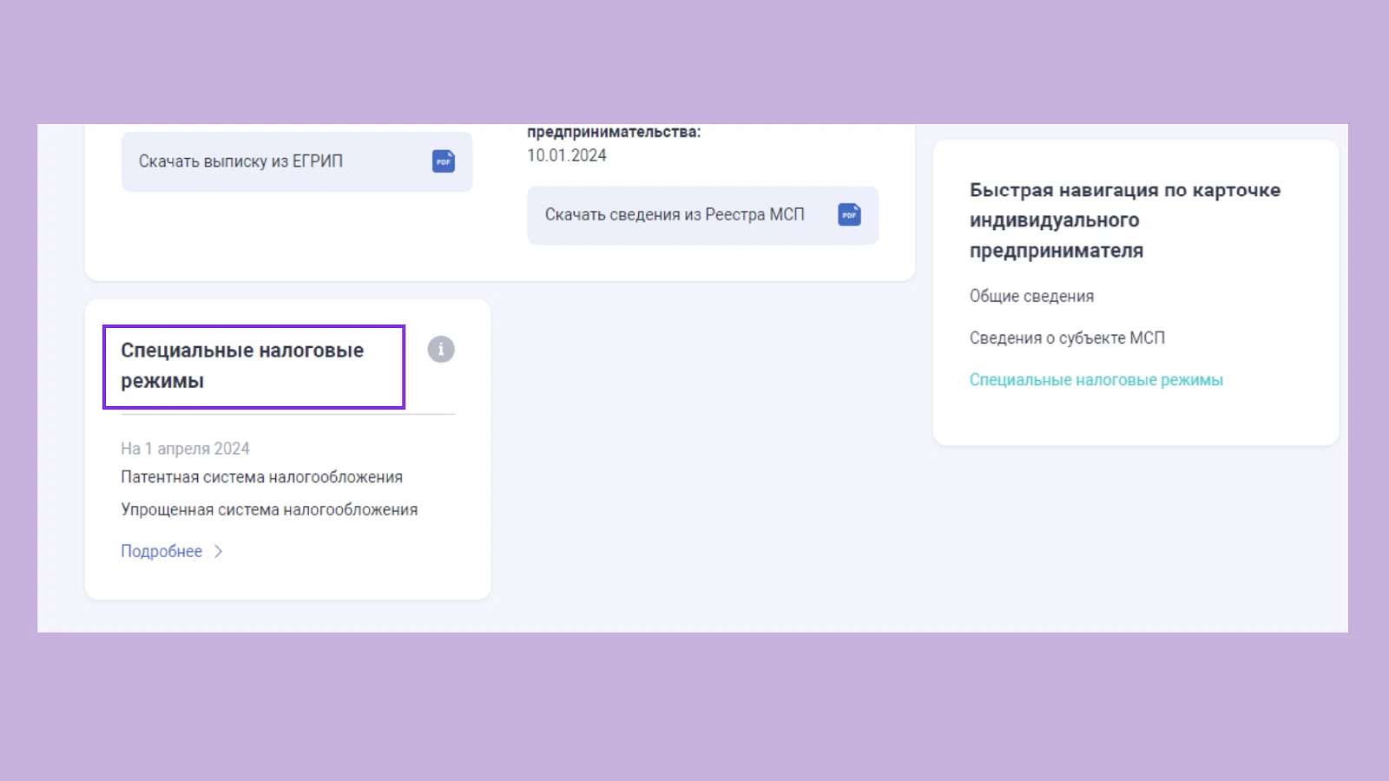Screen dimensions: 1389x781
Task: Click Специальные налоговые режимы card heading
Action: (x=242, y=365)
